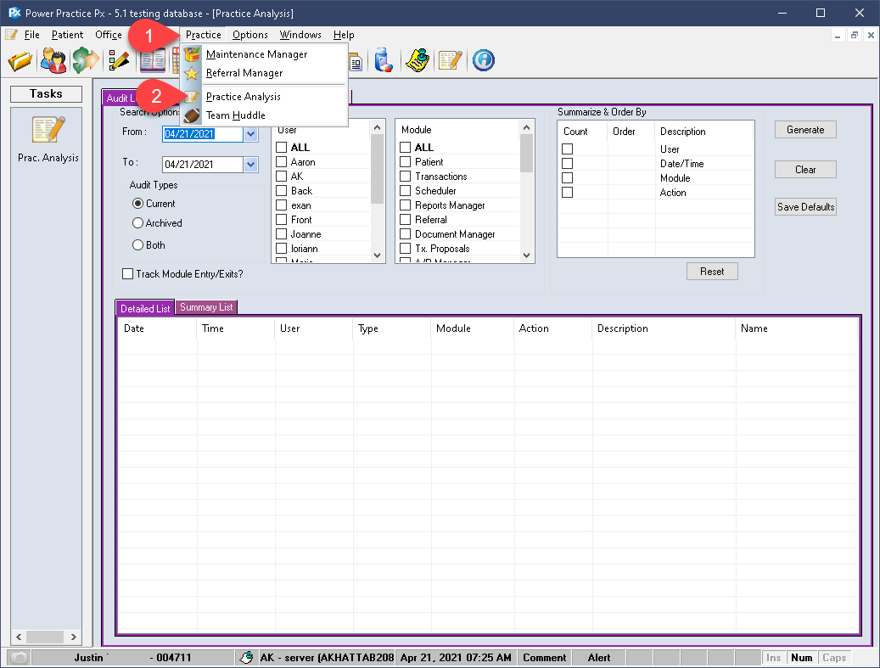Screen dimensions: 880x668
Task: Open the From date dropdown arrow
Action: click(x=251, y=134)
